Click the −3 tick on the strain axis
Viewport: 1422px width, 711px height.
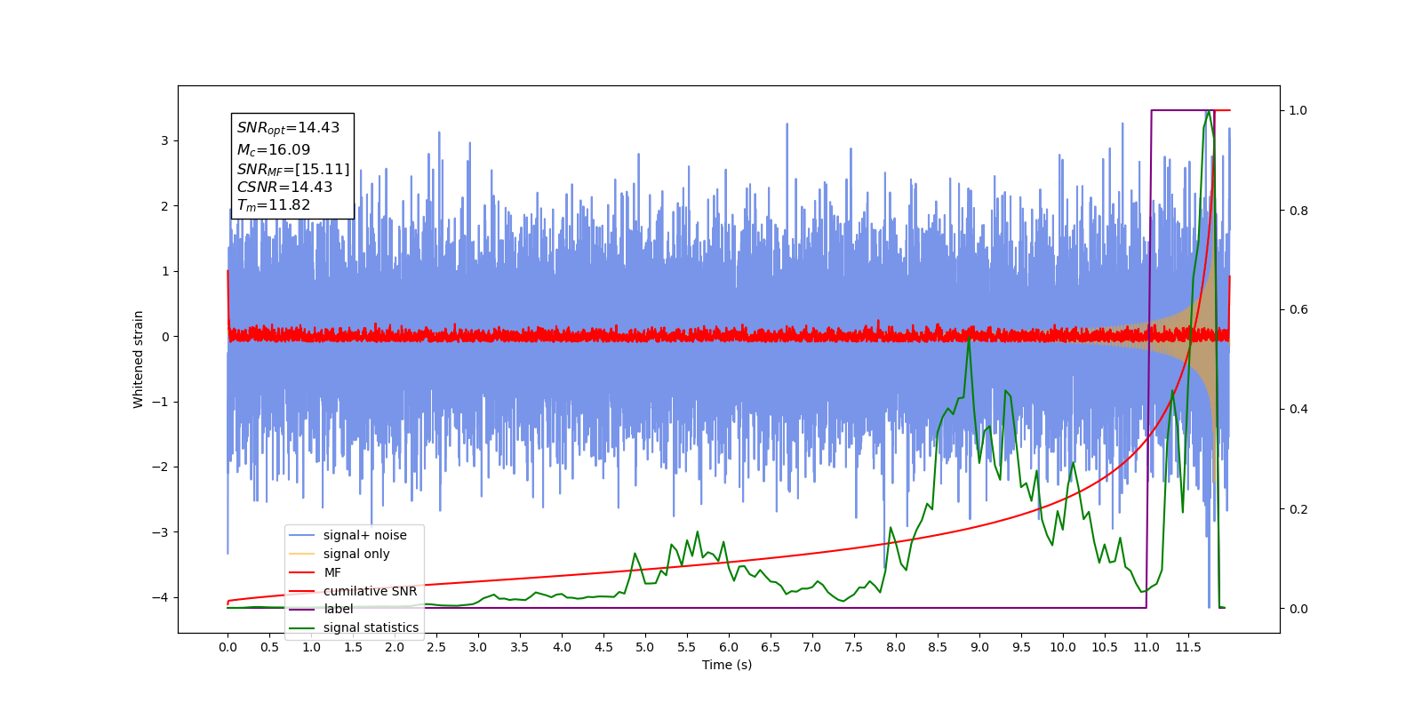pyautogui.click(x=161, y=532)
